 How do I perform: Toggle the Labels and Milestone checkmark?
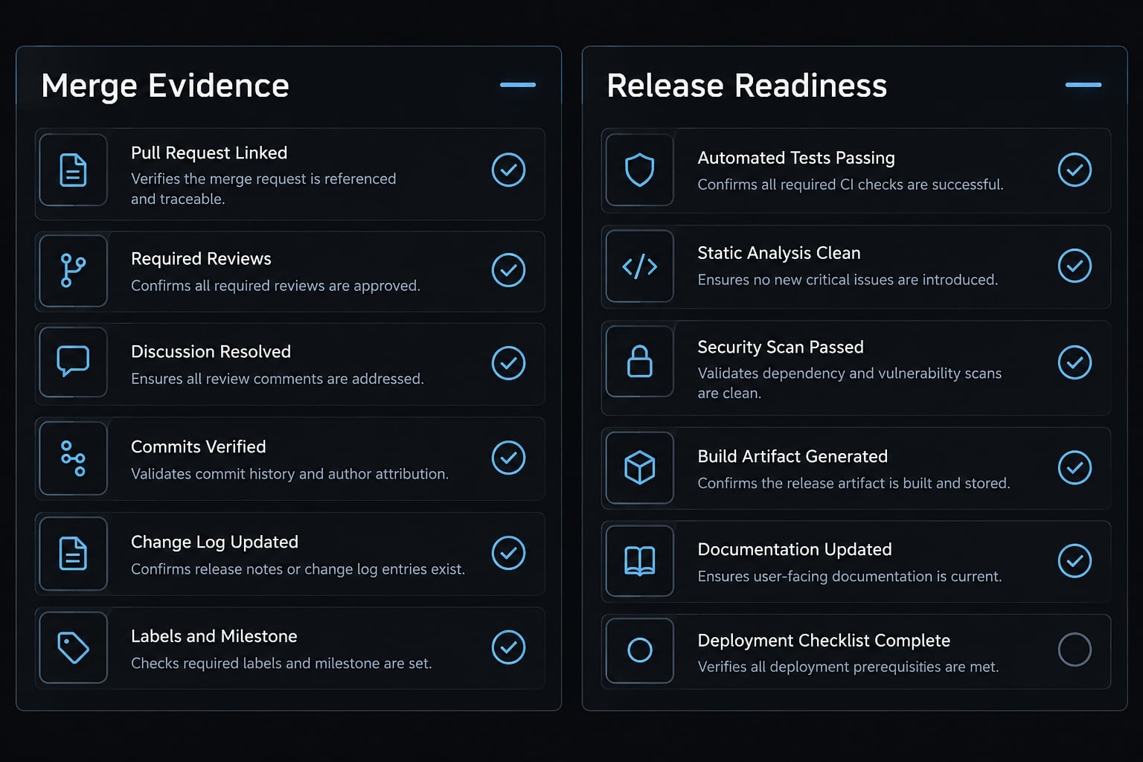click(509, 647)
